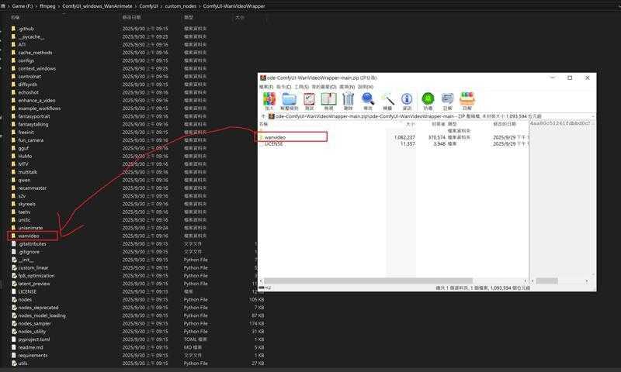
Task: Click the Find magnifier icon in WinRAR
Action: click(x=368, y=100)
